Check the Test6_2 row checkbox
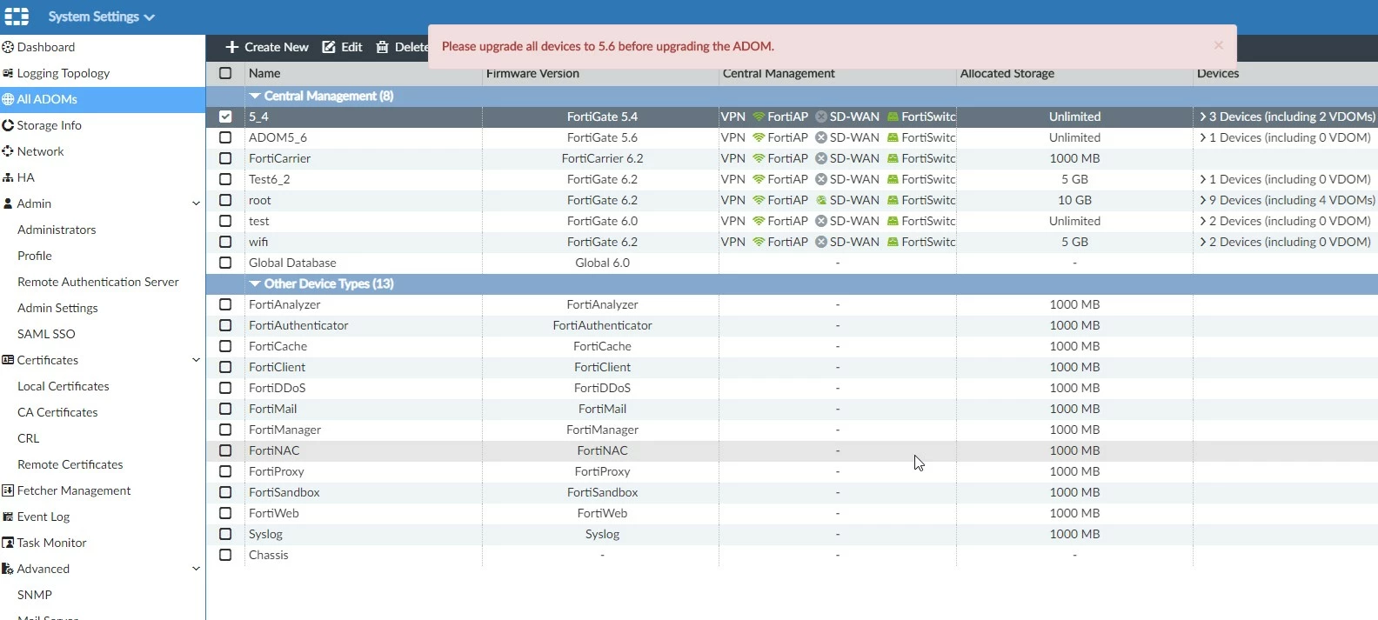Viewport: 1378px width, 620px height. coord(225,179)
